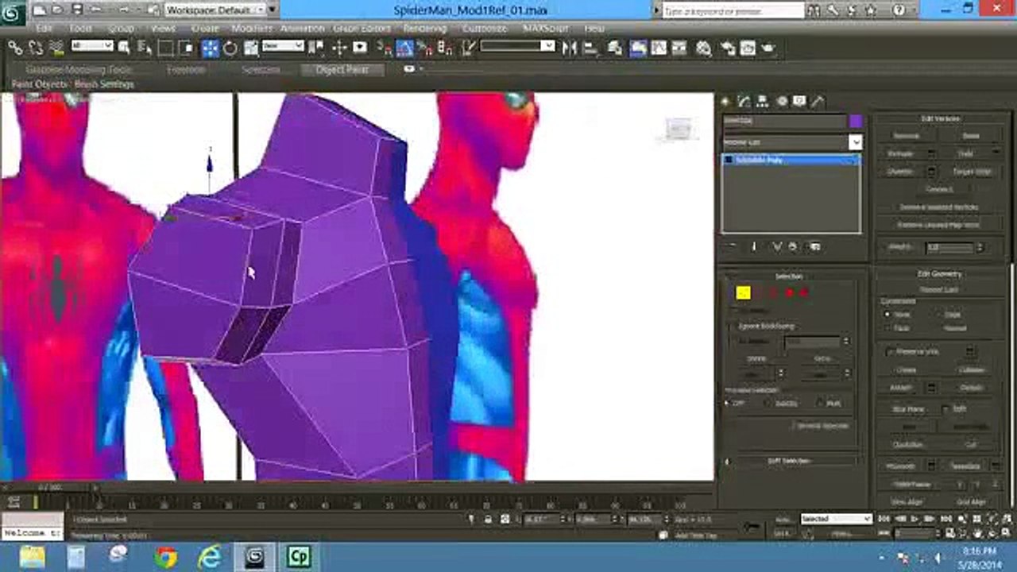This screenshot has height=572, width=1017.
Task: Select the Select and Link tool
Action: point(16,48)
